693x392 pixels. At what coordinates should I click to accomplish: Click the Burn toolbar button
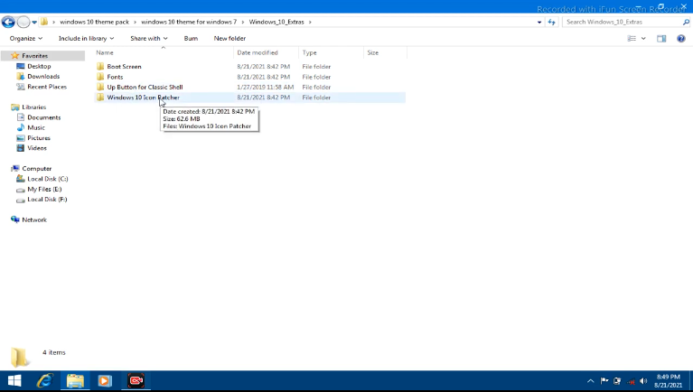click(191, 39)
